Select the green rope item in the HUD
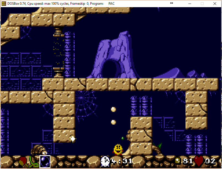Viewport: 222px width, 169px height. click(x=34, y=162)
